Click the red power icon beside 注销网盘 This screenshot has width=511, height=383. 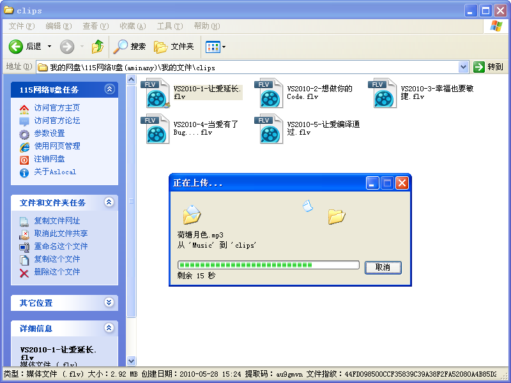pos(24,160)
